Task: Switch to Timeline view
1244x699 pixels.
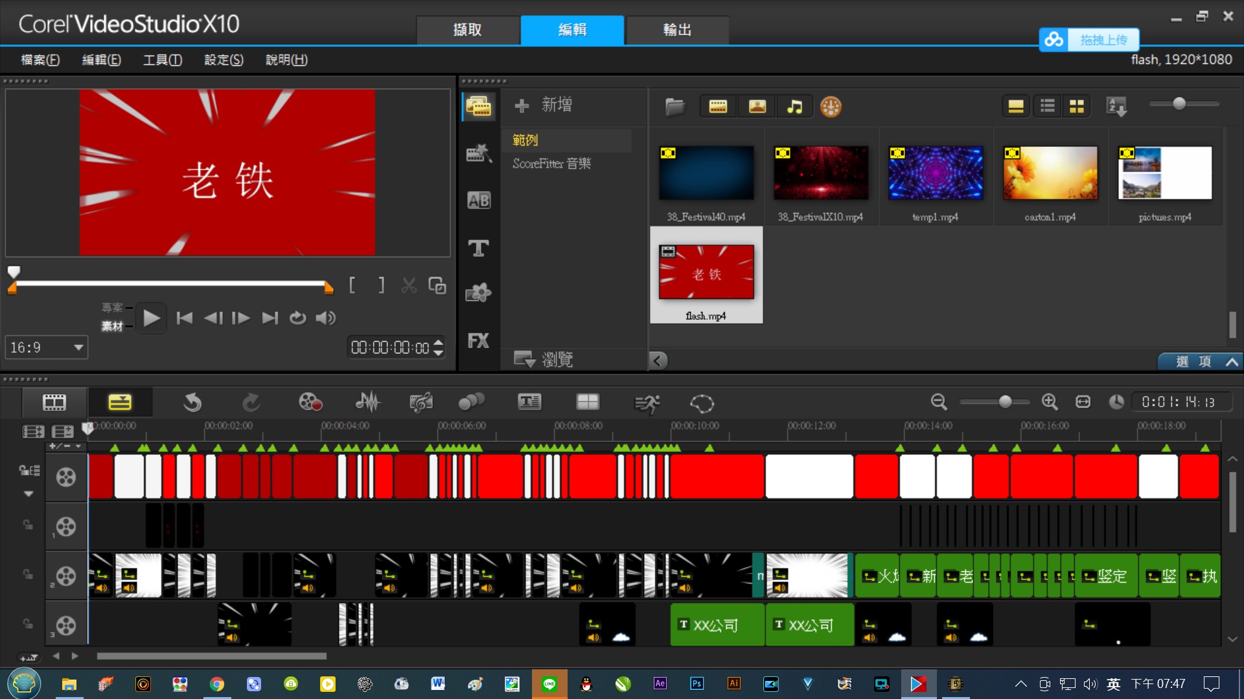Action: 120,403
